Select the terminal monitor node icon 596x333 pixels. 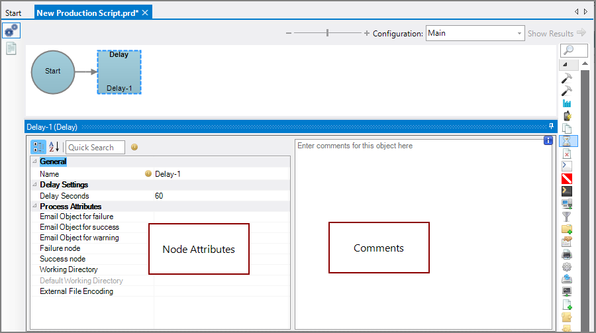(567, 291)
